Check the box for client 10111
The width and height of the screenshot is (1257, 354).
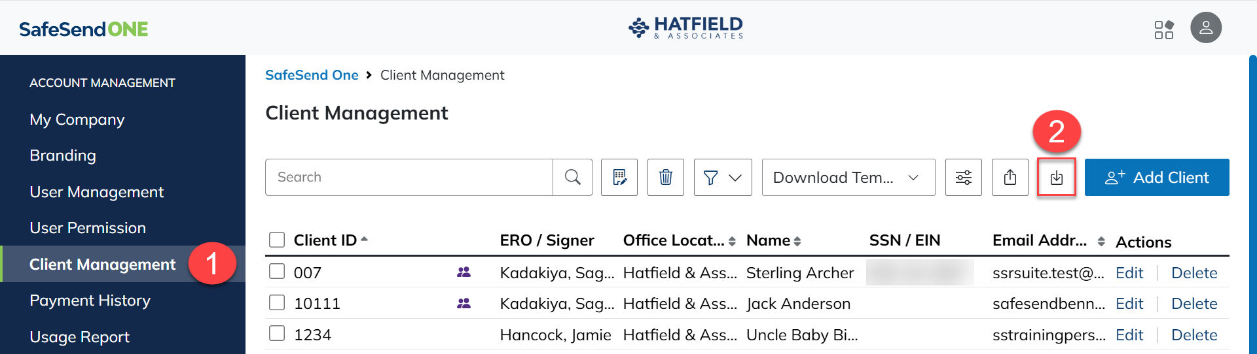click(x=277, y=302)
